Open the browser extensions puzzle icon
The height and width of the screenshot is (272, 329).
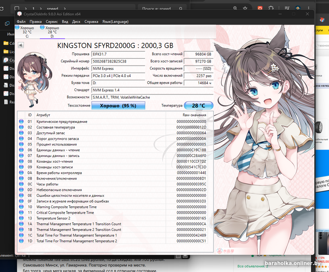(271, 8)
